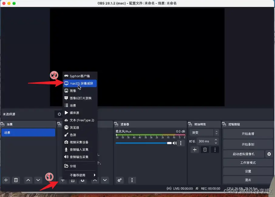Click the remove source trash icon
This screenshot has height=197, width=275.
[x=73, y=180]
